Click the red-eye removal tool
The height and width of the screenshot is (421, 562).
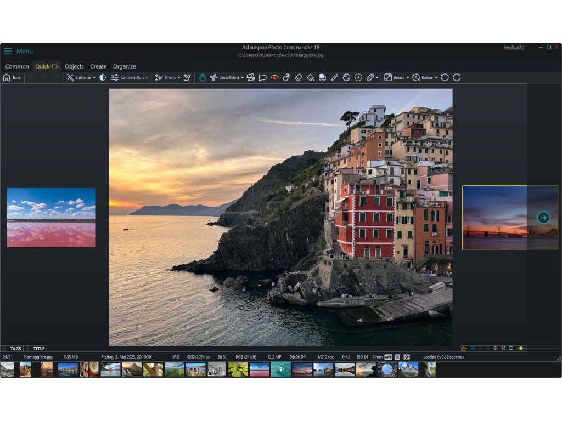pyautogui.click(x=274, y=78)
